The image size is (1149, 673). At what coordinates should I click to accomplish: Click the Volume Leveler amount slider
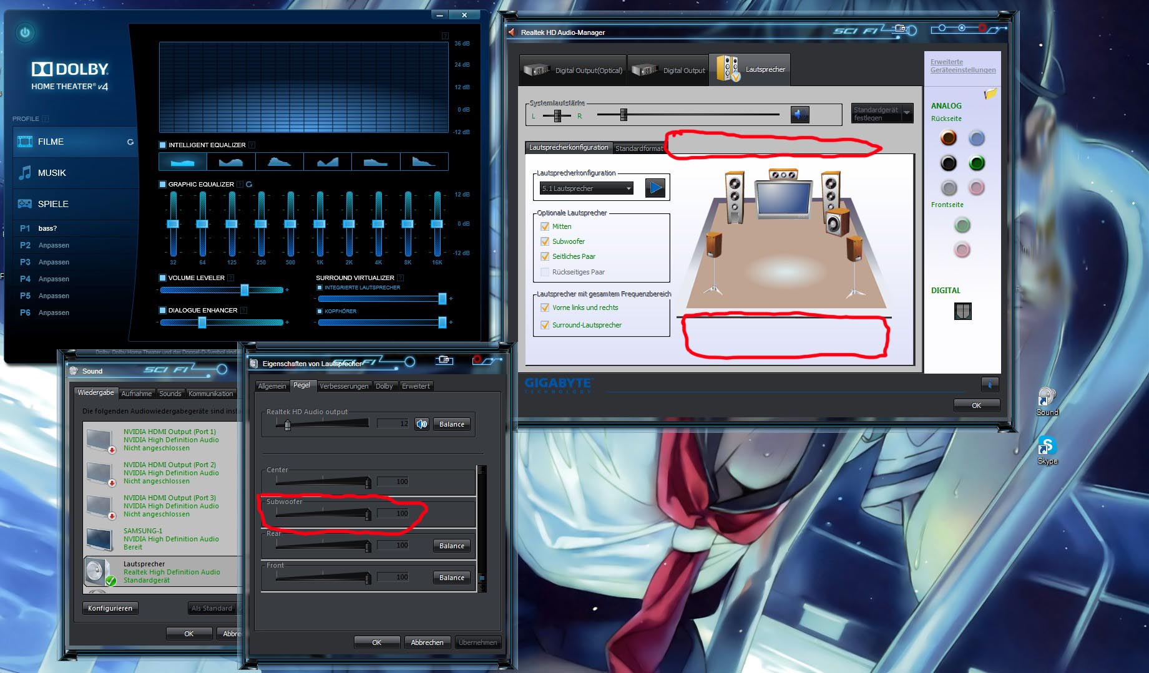point(245,290)
